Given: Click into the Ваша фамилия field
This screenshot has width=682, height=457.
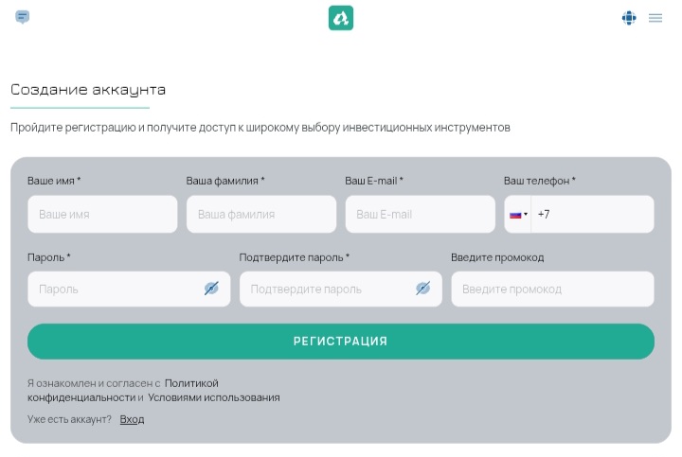Looking at the screenshot, I should [x=261, y=215].
